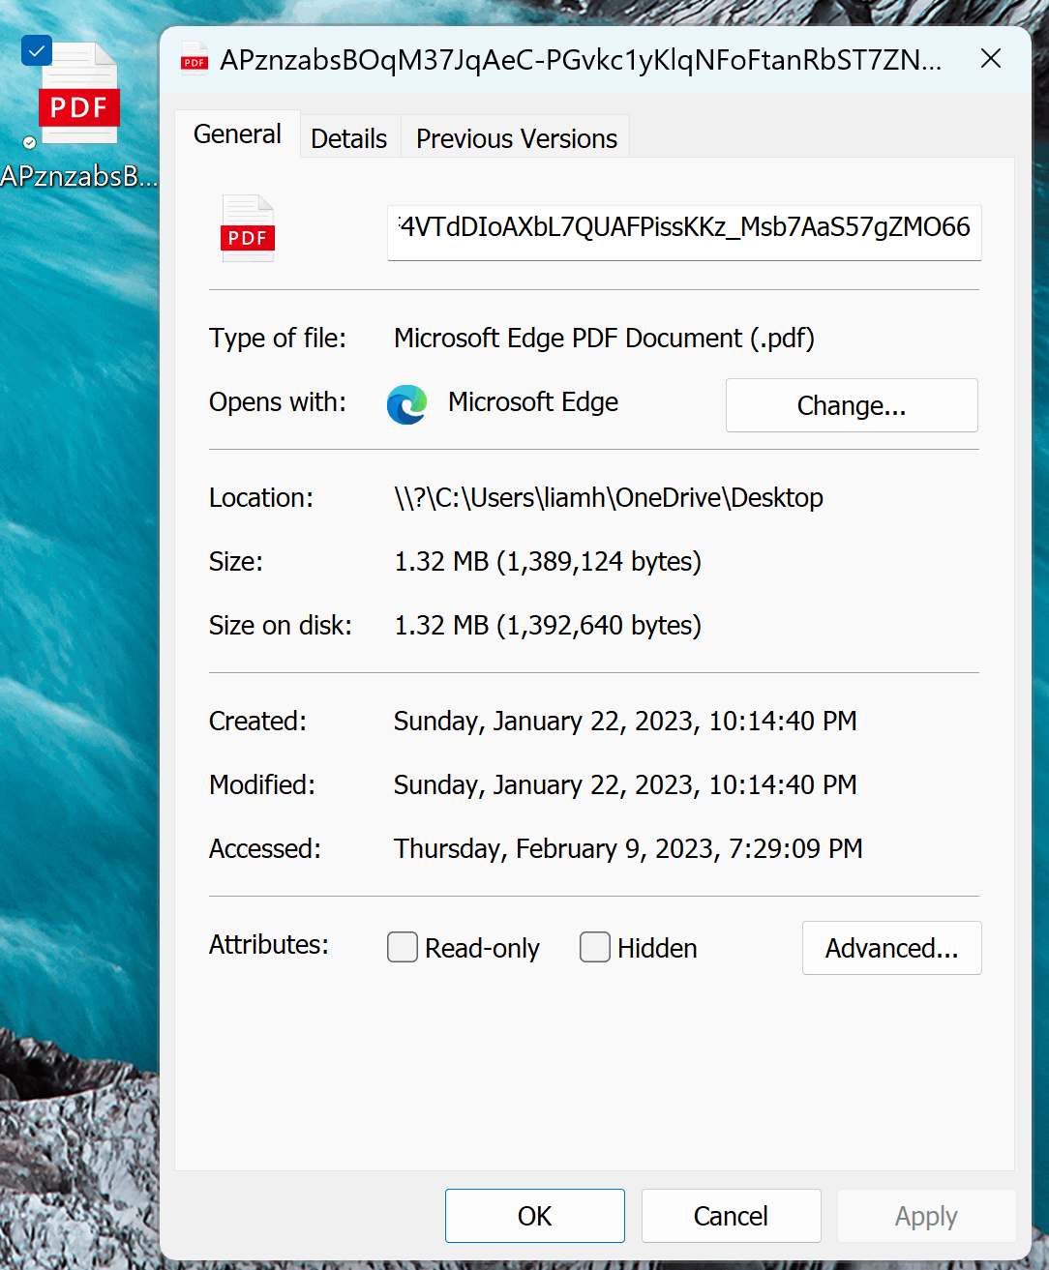Click the size value 1.32 MB (1,389,124 bytes)

(x=548, y=561)
